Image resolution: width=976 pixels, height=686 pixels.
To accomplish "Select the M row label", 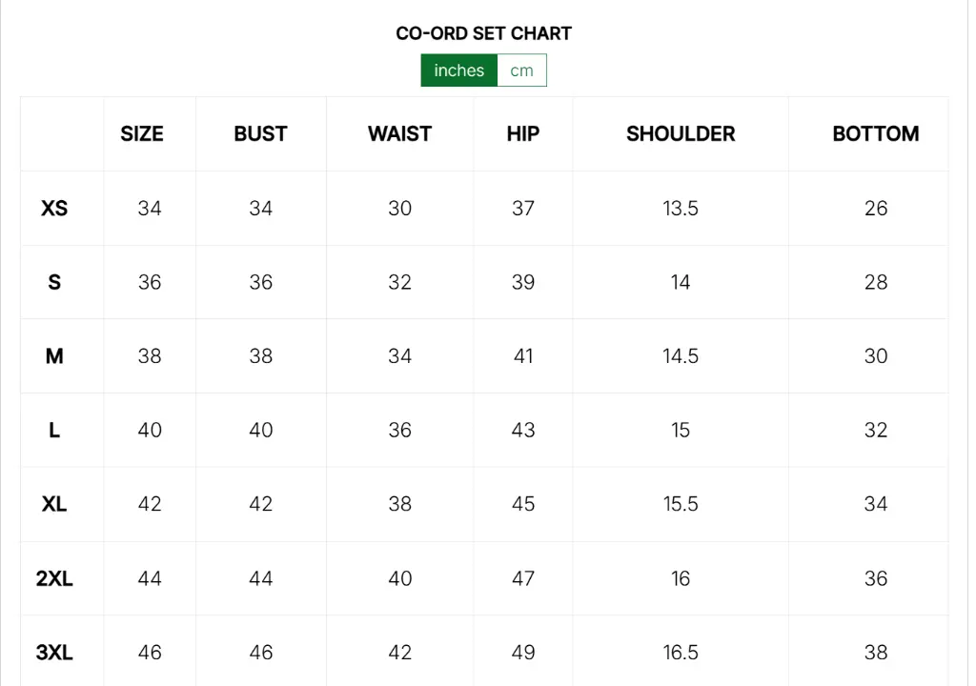I will pos(54,356).
